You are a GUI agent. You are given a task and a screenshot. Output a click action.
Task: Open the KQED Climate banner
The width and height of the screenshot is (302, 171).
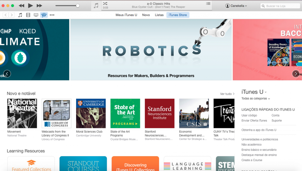34,50
